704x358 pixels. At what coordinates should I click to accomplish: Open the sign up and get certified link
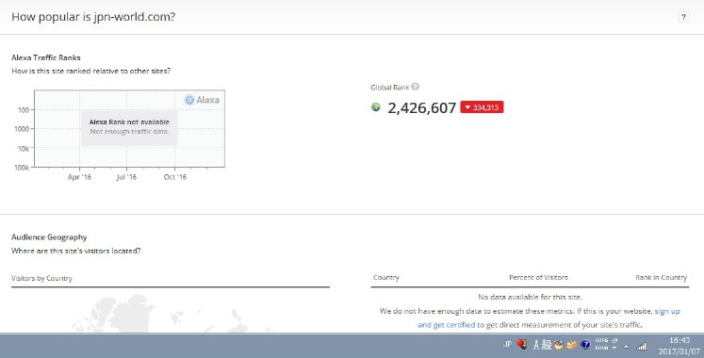548,317
